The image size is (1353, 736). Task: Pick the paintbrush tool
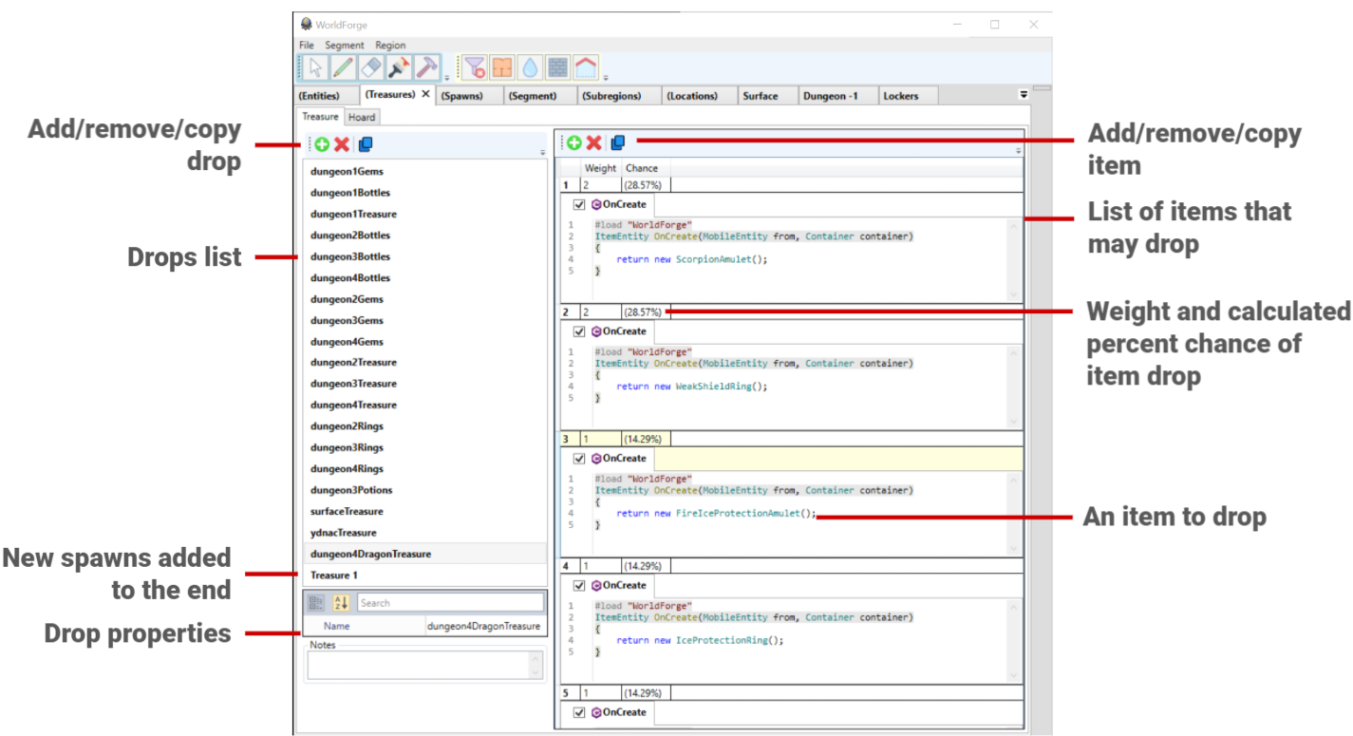[399, 67]
